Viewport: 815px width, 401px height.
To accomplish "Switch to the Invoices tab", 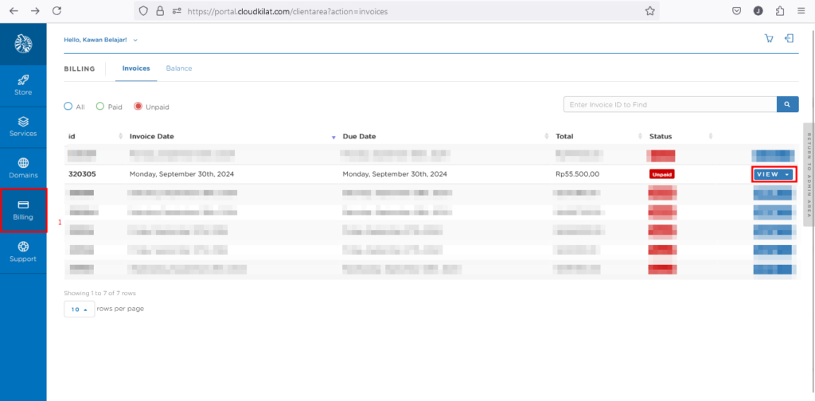I will point(136,68).
